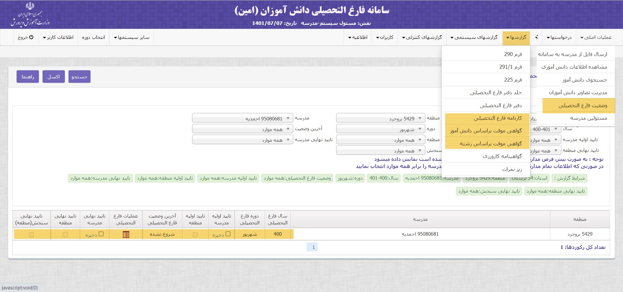Toggle the تایید اولیه منطقه checkbox
This screenshot has width=623, height=292.
click(195, 234)
